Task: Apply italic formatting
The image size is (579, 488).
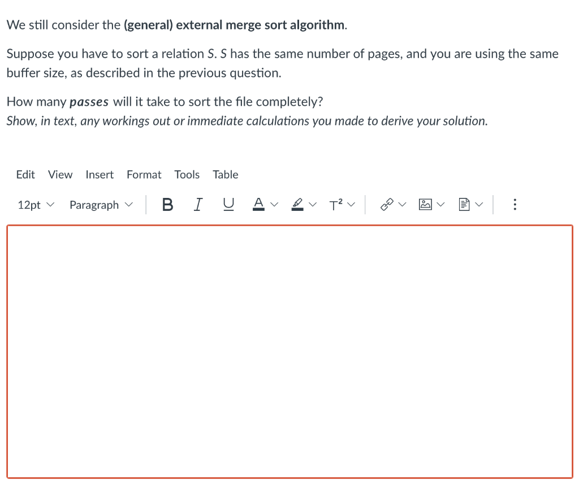Action: (x=198, y=204)
